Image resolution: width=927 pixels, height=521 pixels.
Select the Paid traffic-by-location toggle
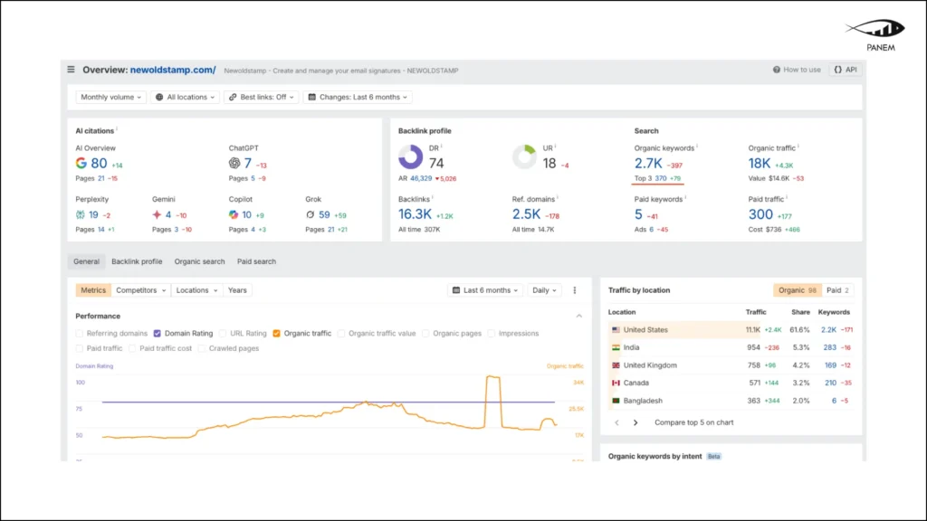coord(837,290)
